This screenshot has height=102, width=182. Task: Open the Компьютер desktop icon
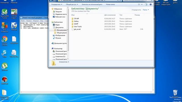tap(5, 2)
